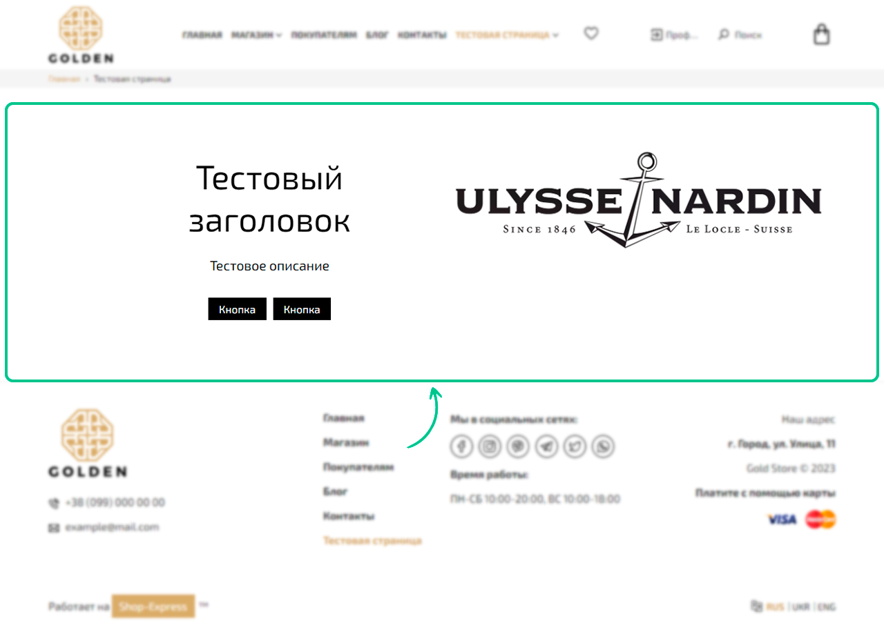
Task: Click the Mastercard logo
Action: click(820, 519)
